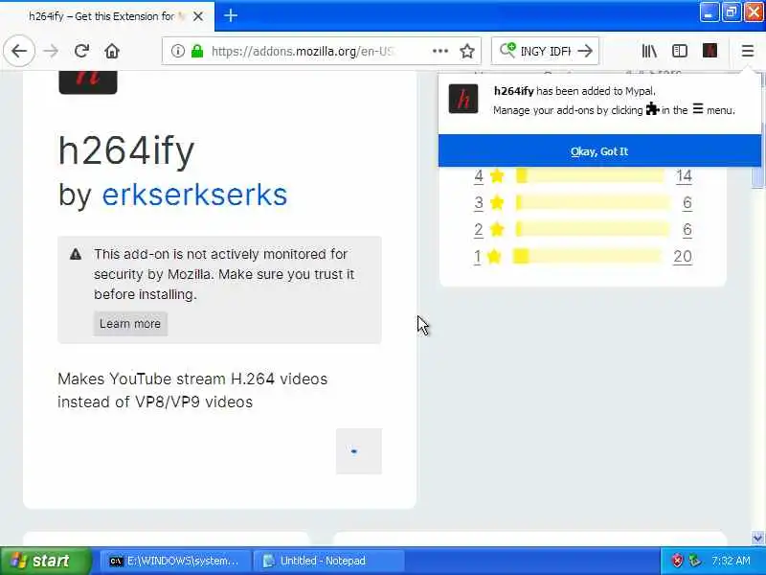Click the scroll down arrow
This screenshot has height=575, width=766.
(757, 538)
